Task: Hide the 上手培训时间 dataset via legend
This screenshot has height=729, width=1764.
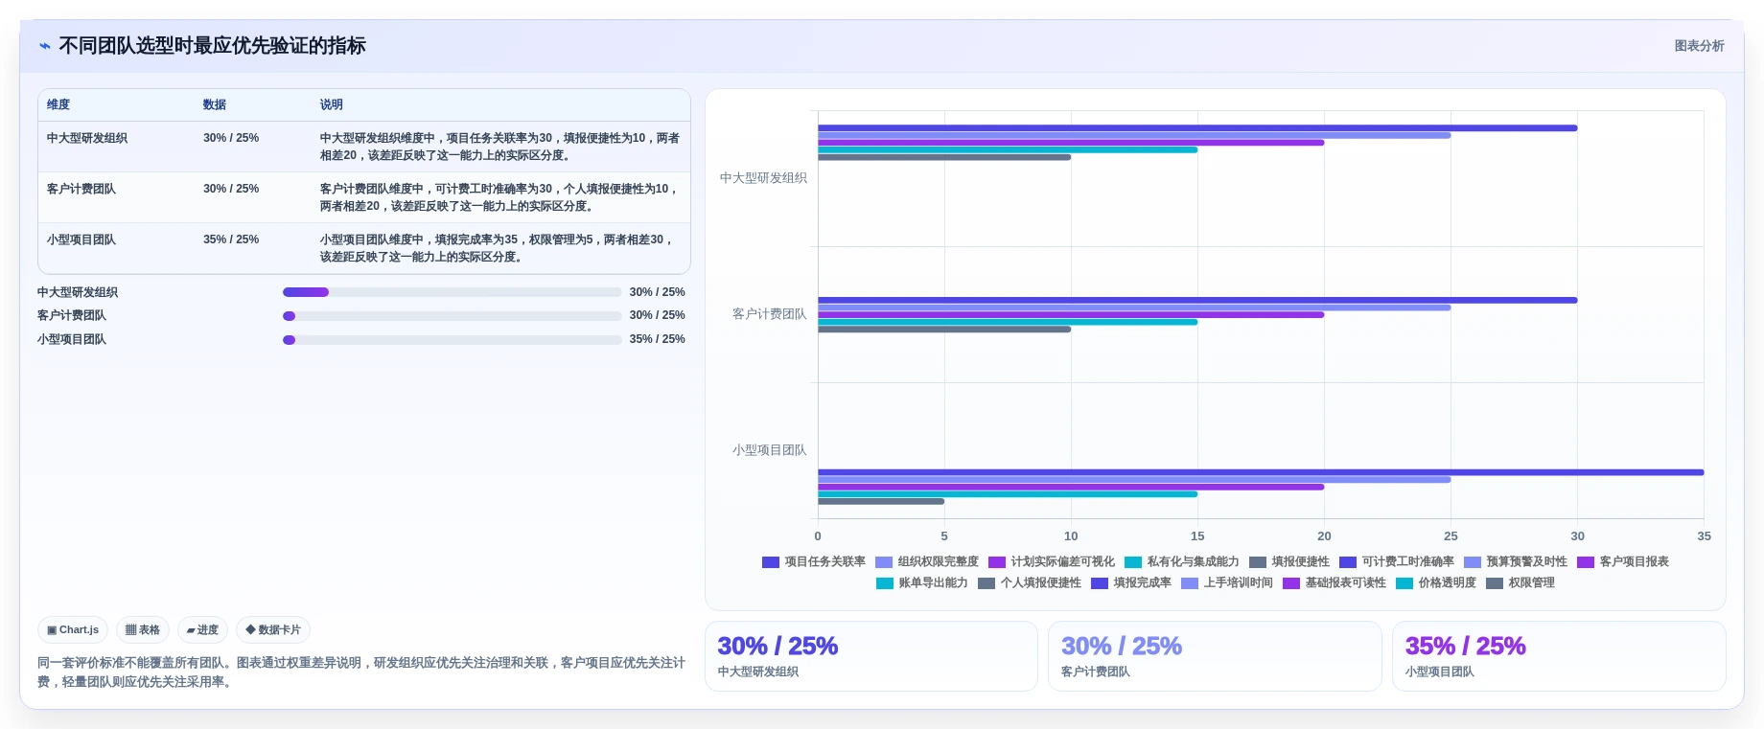Action: [x=1227, y=583]
